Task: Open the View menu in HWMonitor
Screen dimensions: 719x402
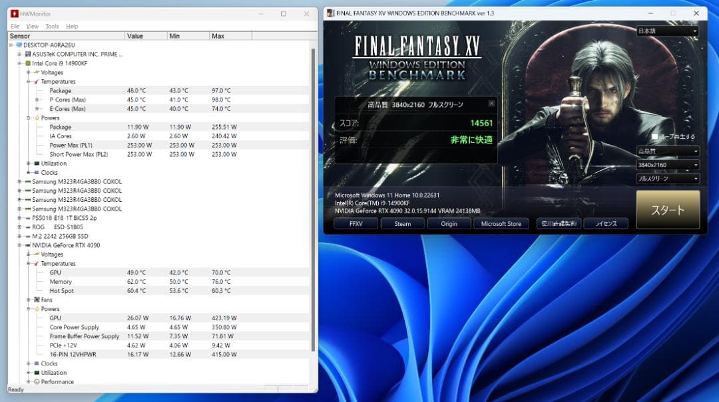Action: coord(32,26)
